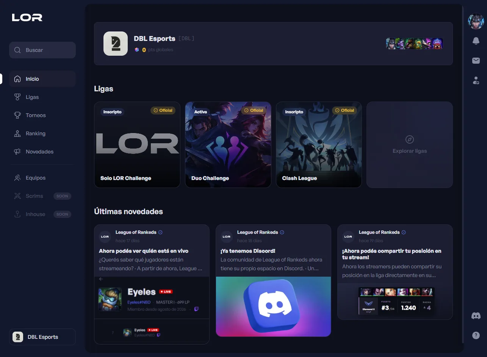Open the Ranking page
The height and width of the screenshot is (357, 487).
point(42,133)
